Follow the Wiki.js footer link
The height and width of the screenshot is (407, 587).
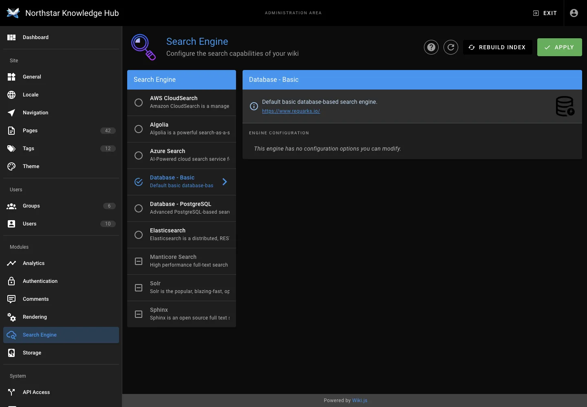(x=360, y=400)
